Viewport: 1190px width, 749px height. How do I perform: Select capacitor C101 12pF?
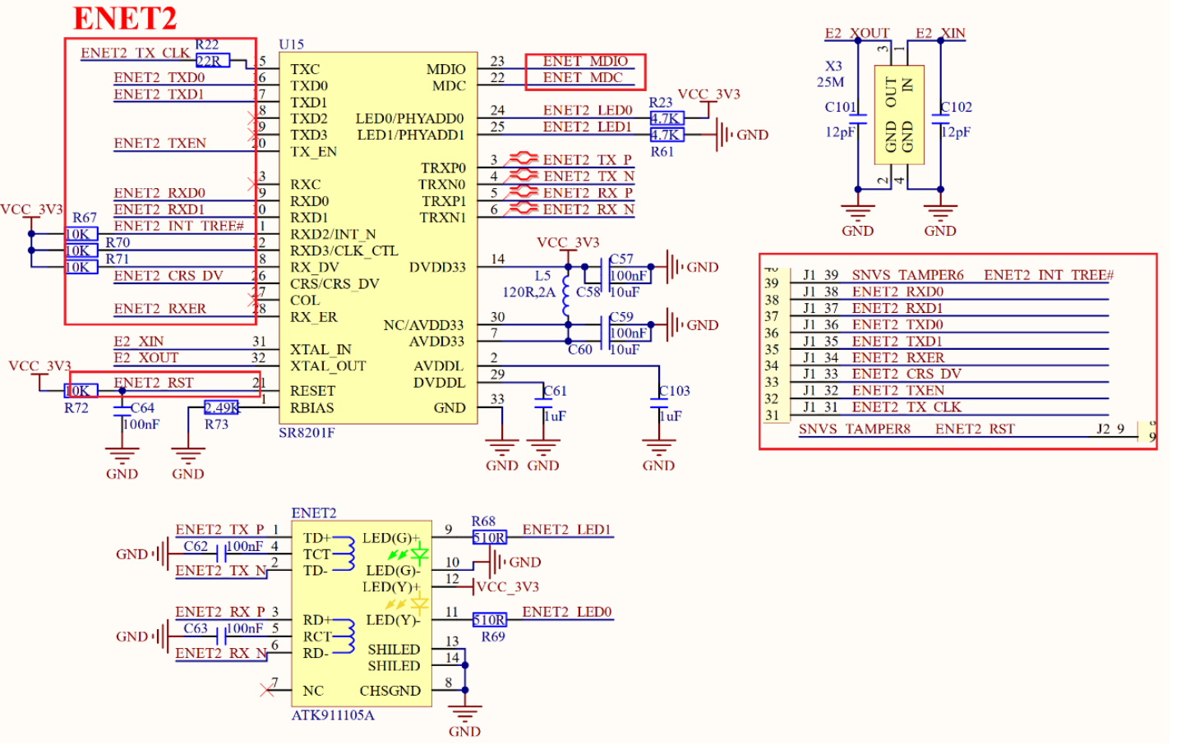858,119
